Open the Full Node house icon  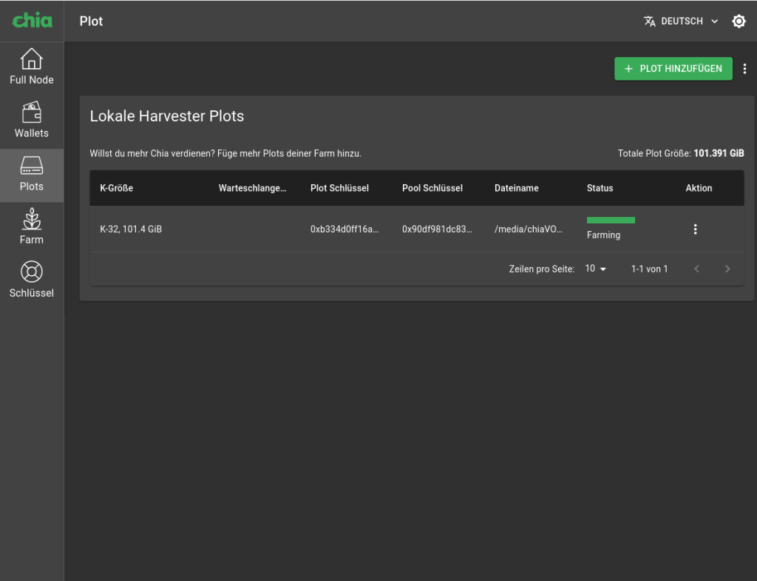click(32, 58)
